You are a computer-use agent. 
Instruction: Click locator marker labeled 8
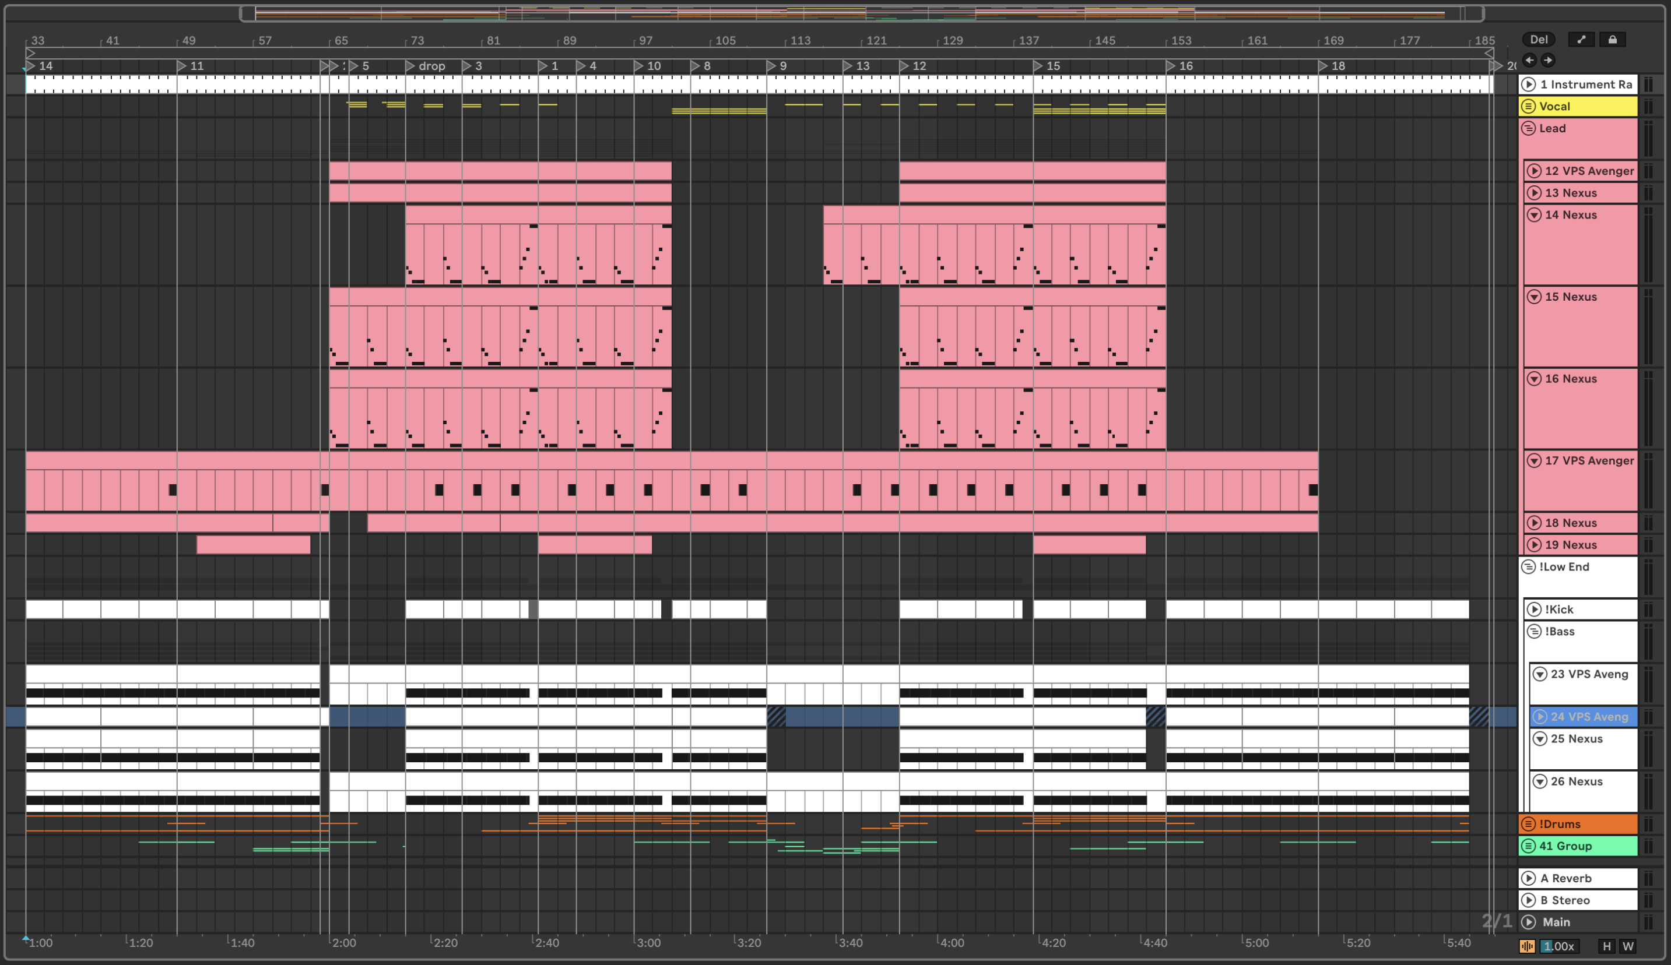tap(700, 66)
